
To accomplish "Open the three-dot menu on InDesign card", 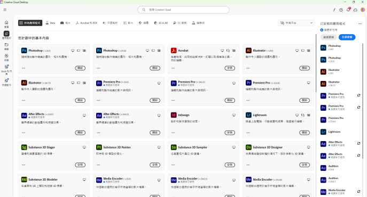I will tap(173, 133).
